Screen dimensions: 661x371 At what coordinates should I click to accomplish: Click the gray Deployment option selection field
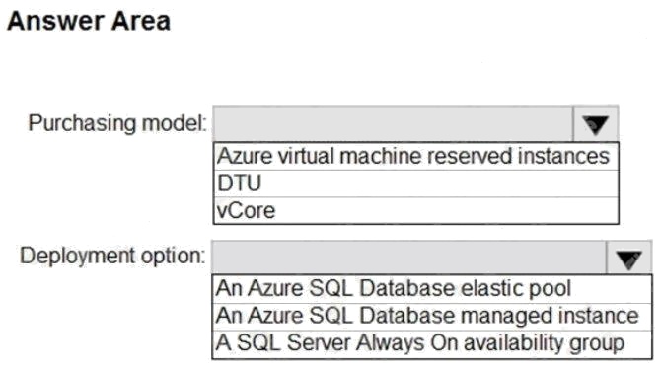[x=409, y=258]
